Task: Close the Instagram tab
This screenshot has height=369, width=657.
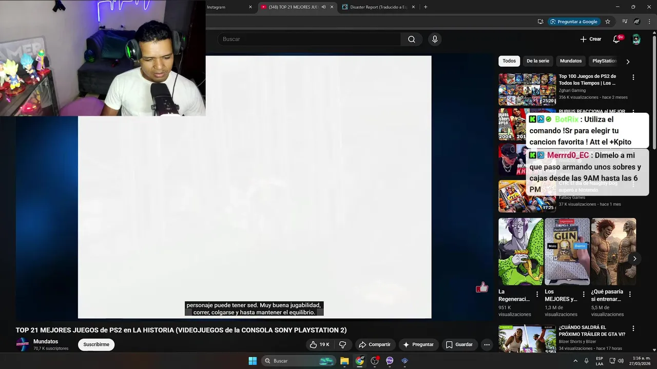Action: (250, 7)
